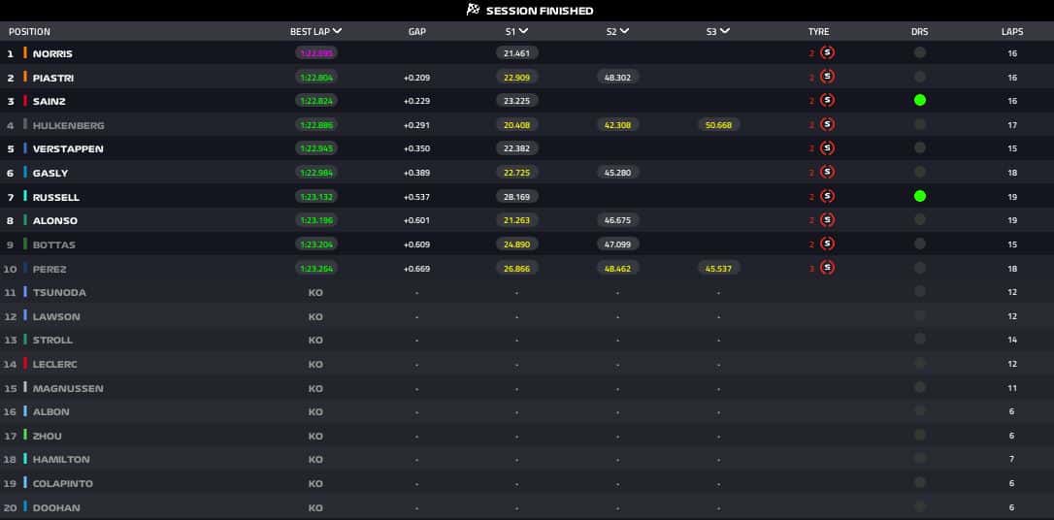This screenshot has height=520, width=1054.
Task: Click Hulkenberg's inactive DRS indicator
Action: point(920,124)
